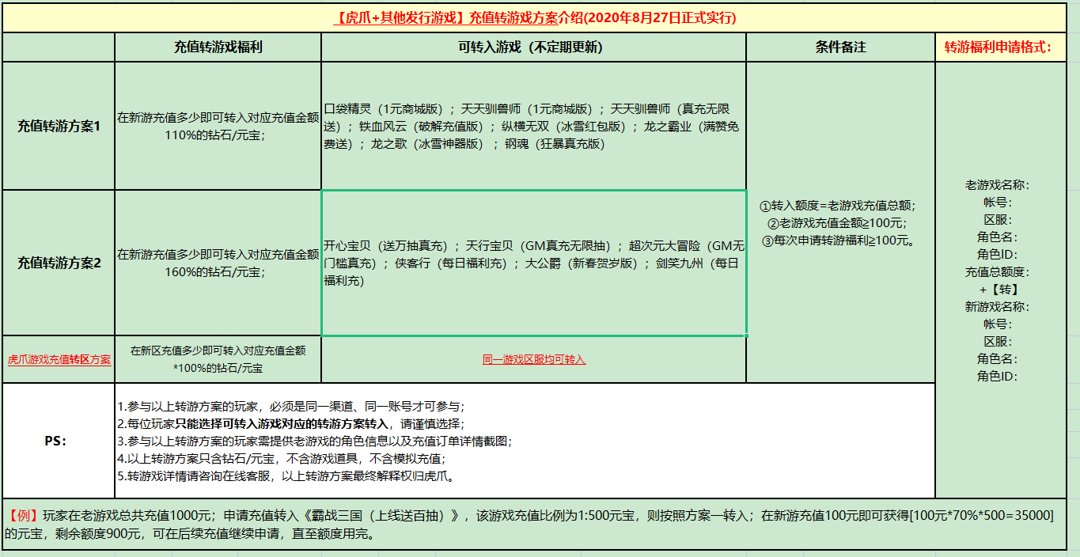Open the 同一游戏区服均可转入 link
Screen dimensions: 1080x557
coord(533,359)
